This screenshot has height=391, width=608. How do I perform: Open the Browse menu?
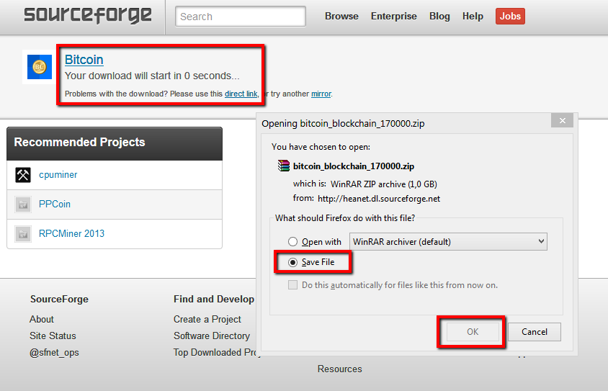[x=341, y=16]
